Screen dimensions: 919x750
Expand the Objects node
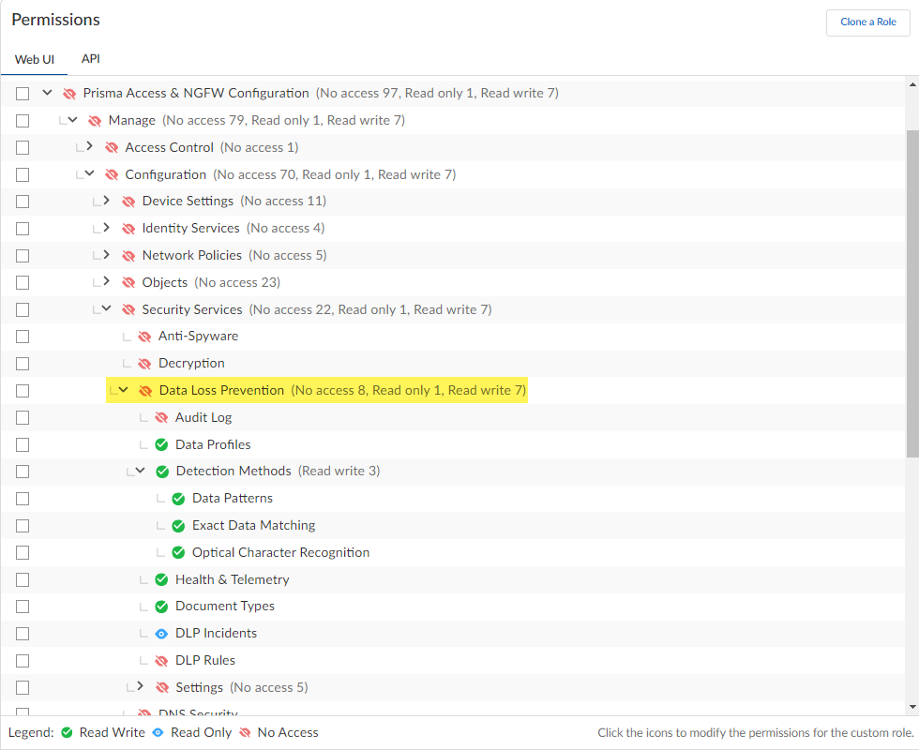tap(106, 281)
